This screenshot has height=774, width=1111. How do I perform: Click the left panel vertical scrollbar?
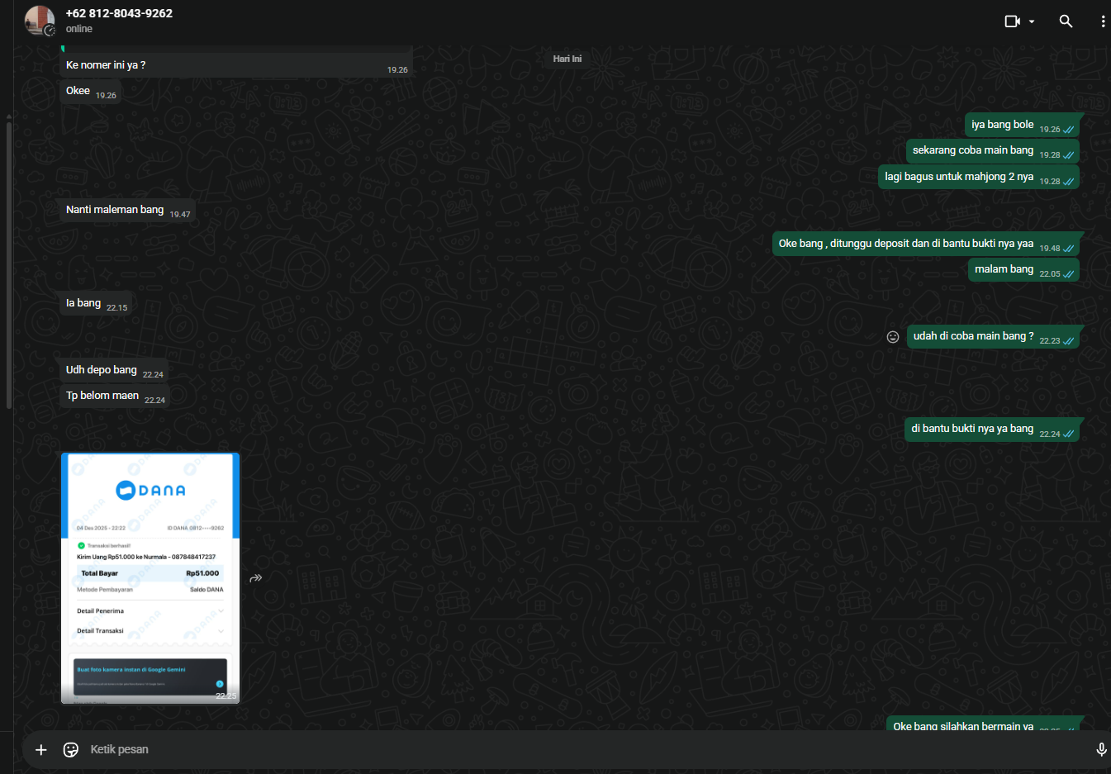click(9, 264)
